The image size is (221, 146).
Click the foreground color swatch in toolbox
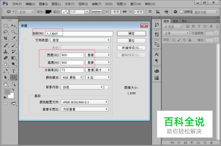click(x=7, y=92)
